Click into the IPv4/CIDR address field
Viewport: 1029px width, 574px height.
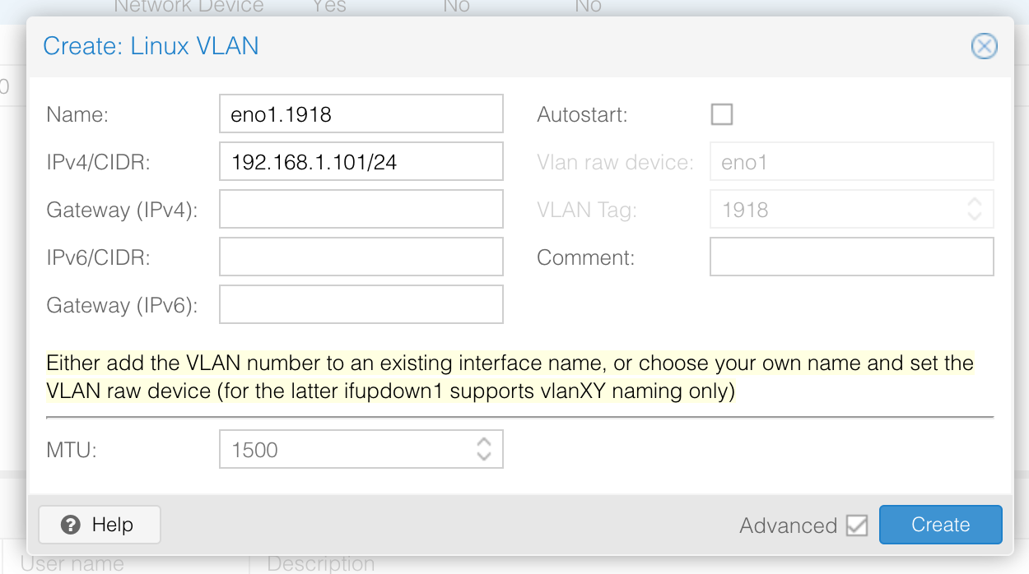point(361,161)
